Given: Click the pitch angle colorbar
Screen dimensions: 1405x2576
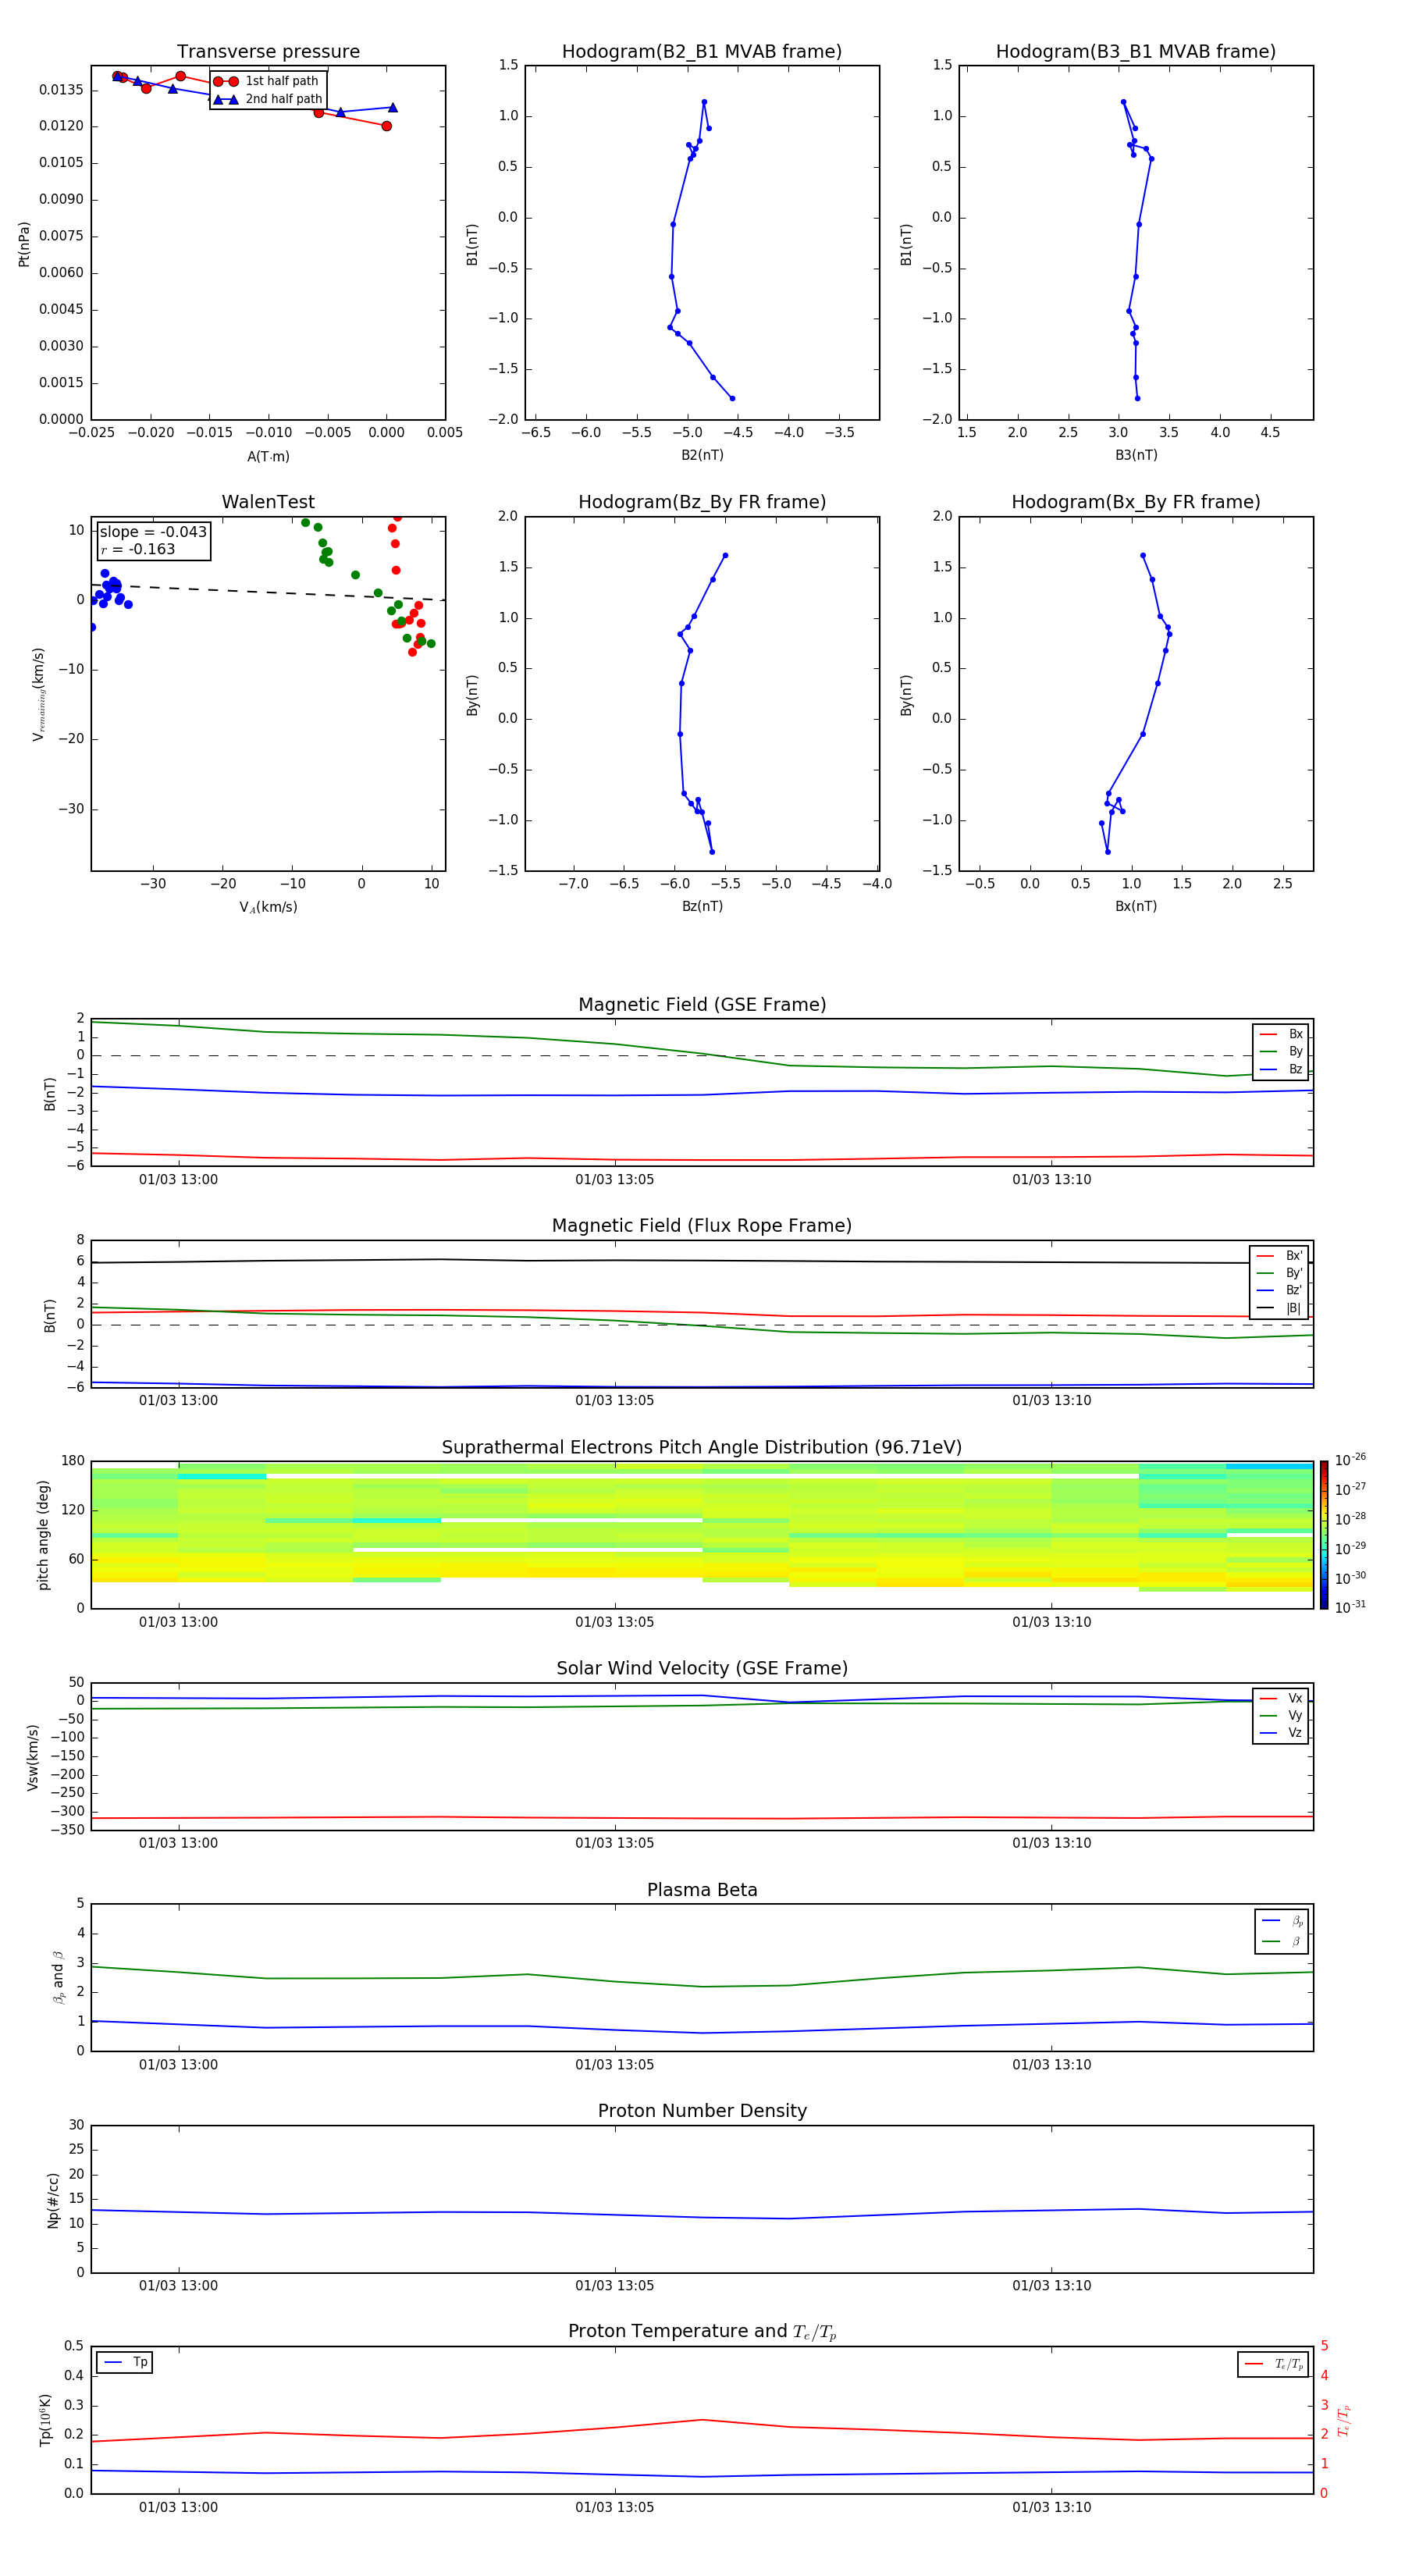Looking at the screenshot, I should pos(1324,1535).
